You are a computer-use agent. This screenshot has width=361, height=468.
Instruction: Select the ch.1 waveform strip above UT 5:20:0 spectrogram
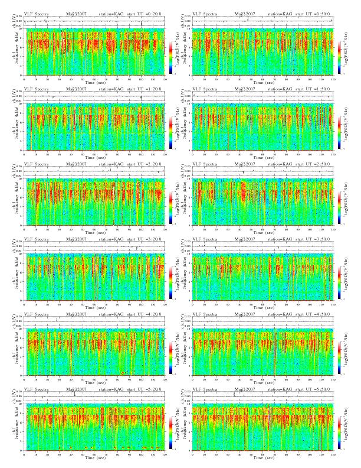(x=94, y=396)
